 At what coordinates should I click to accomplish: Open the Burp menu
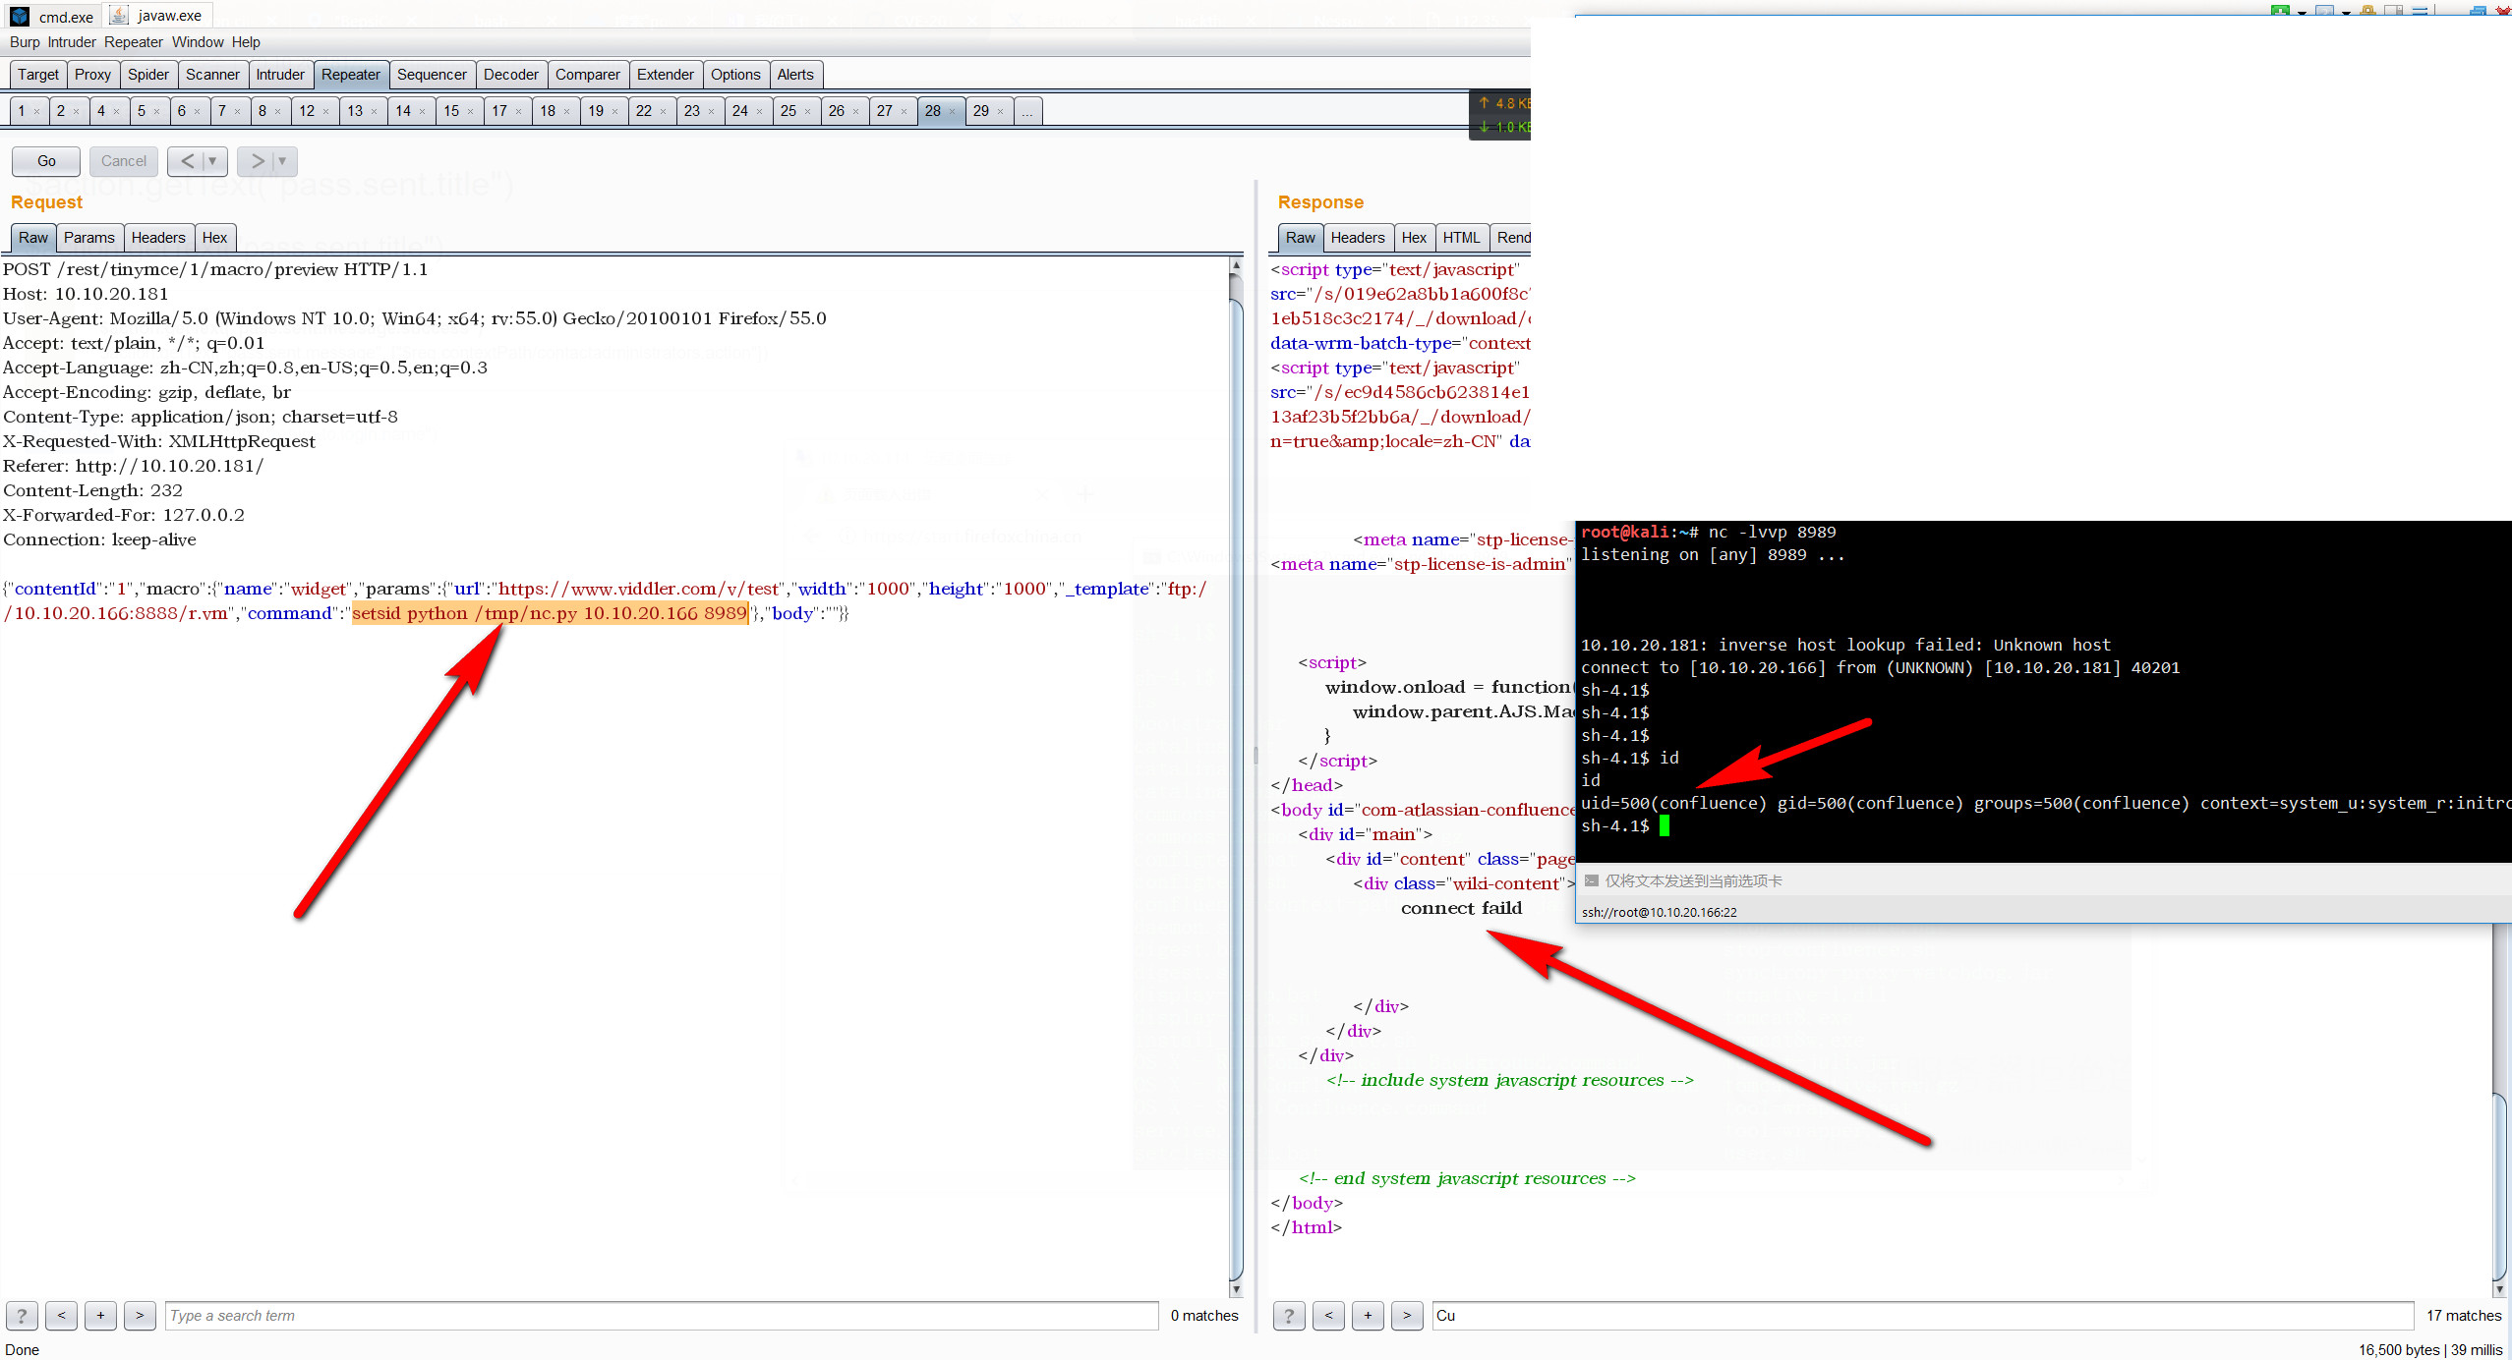(25, 42)
